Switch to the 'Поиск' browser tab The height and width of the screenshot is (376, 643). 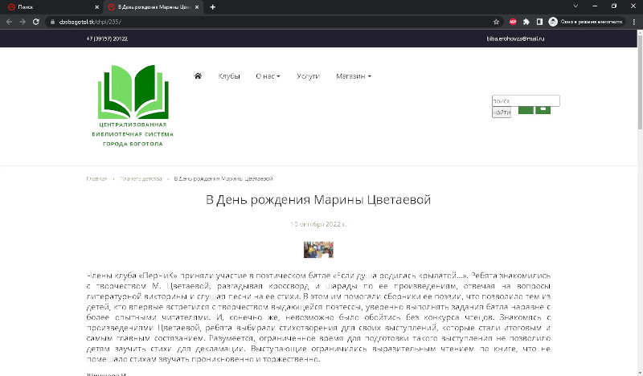[51, 7]
